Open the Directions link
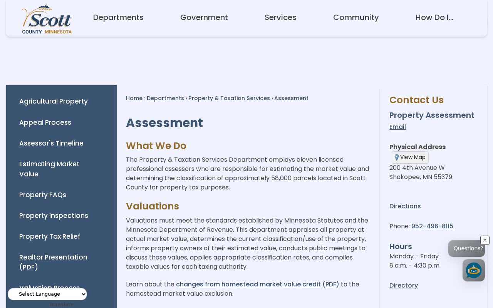This screenshot has height=308, width=493. 405,206
